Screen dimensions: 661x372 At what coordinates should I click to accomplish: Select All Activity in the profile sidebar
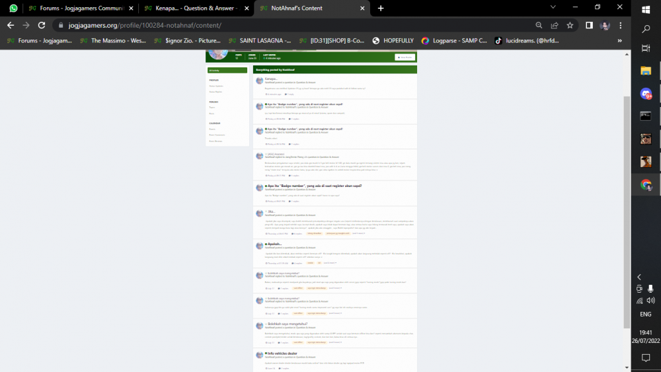tap(227, 70)
